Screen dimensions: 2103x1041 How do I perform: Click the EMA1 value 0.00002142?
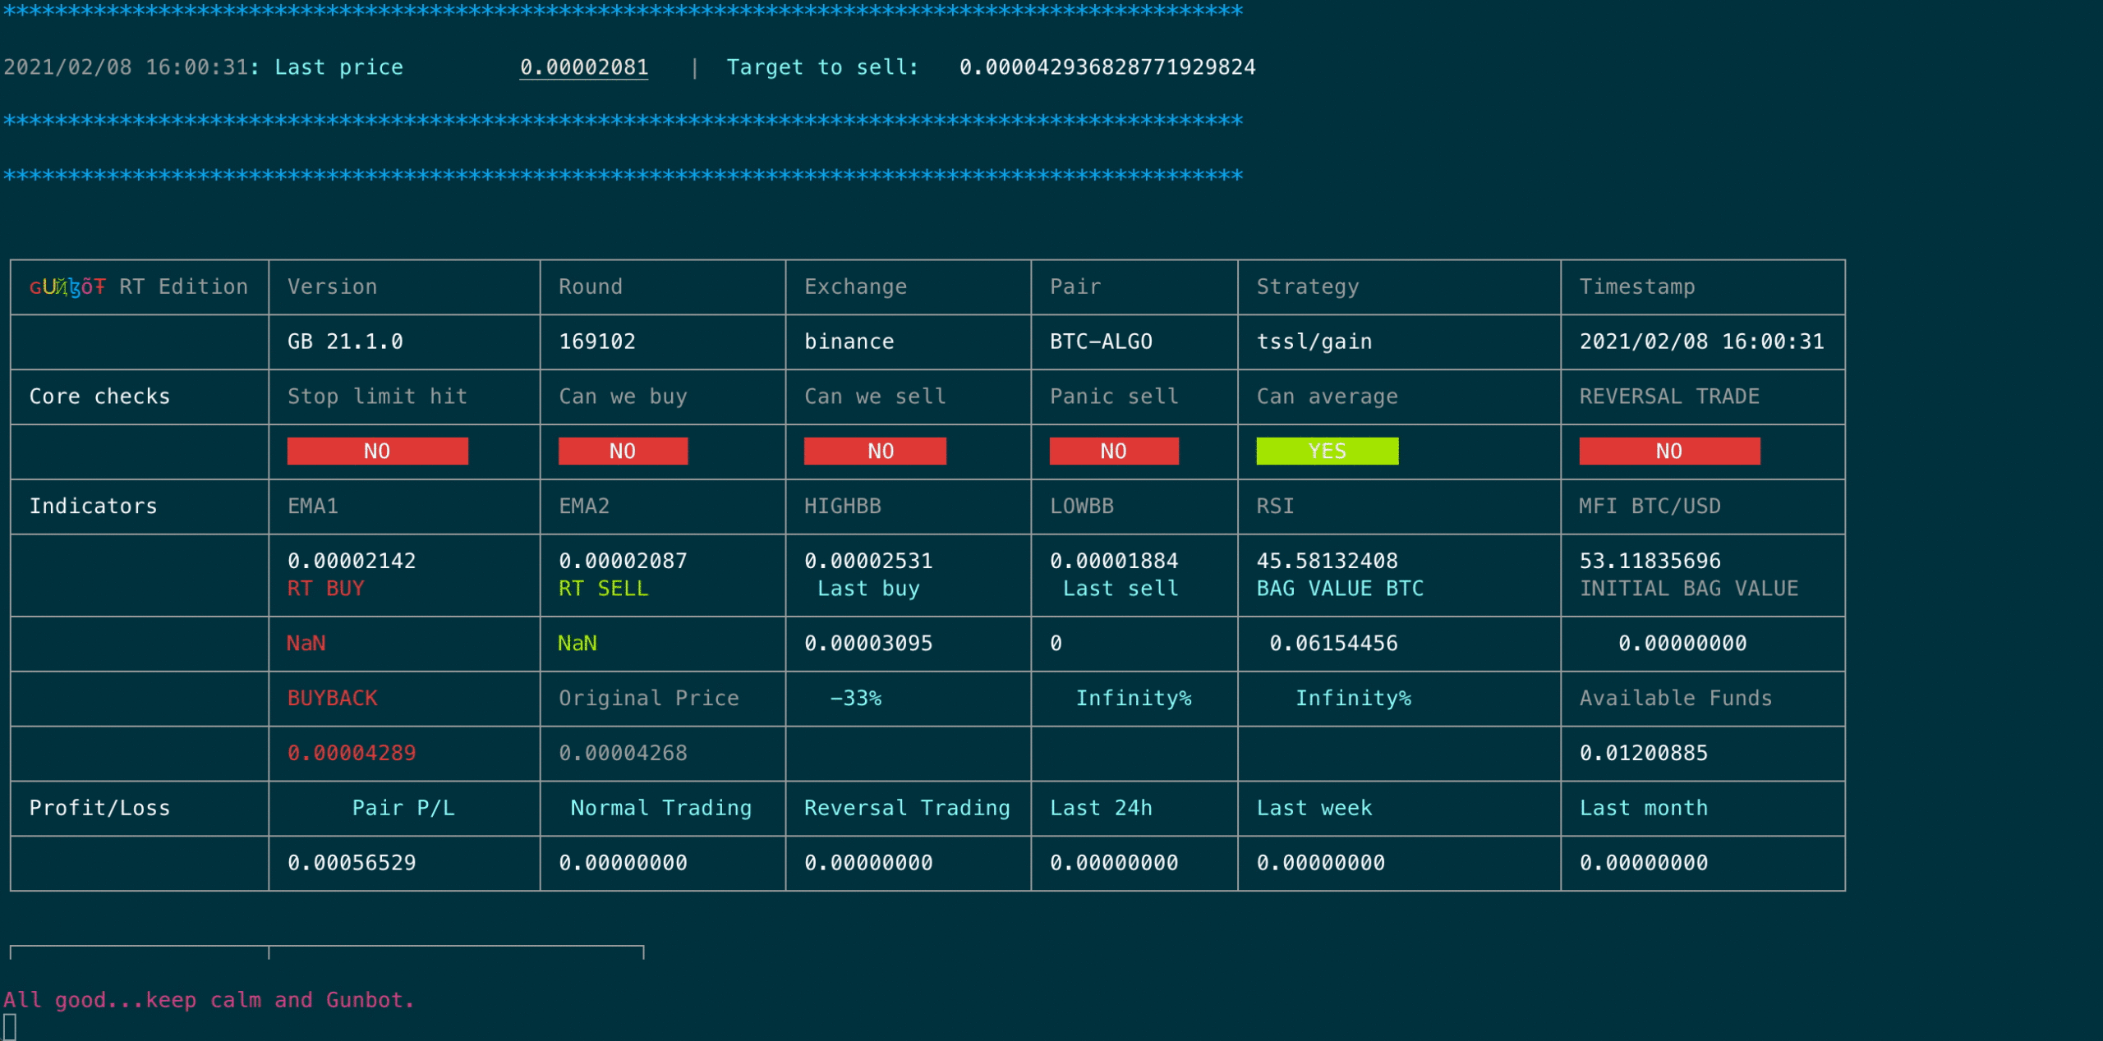click(352, 561)
